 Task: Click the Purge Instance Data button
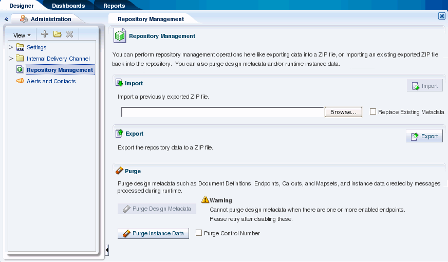pyautogui.click(x=154, y=233)
